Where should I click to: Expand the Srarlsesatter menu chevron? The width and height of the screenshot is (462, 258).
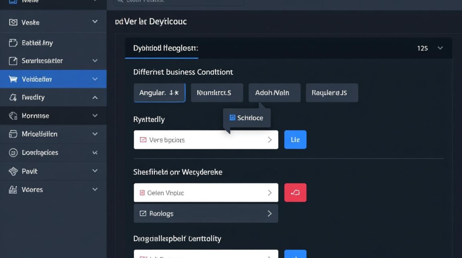[95, 61]
